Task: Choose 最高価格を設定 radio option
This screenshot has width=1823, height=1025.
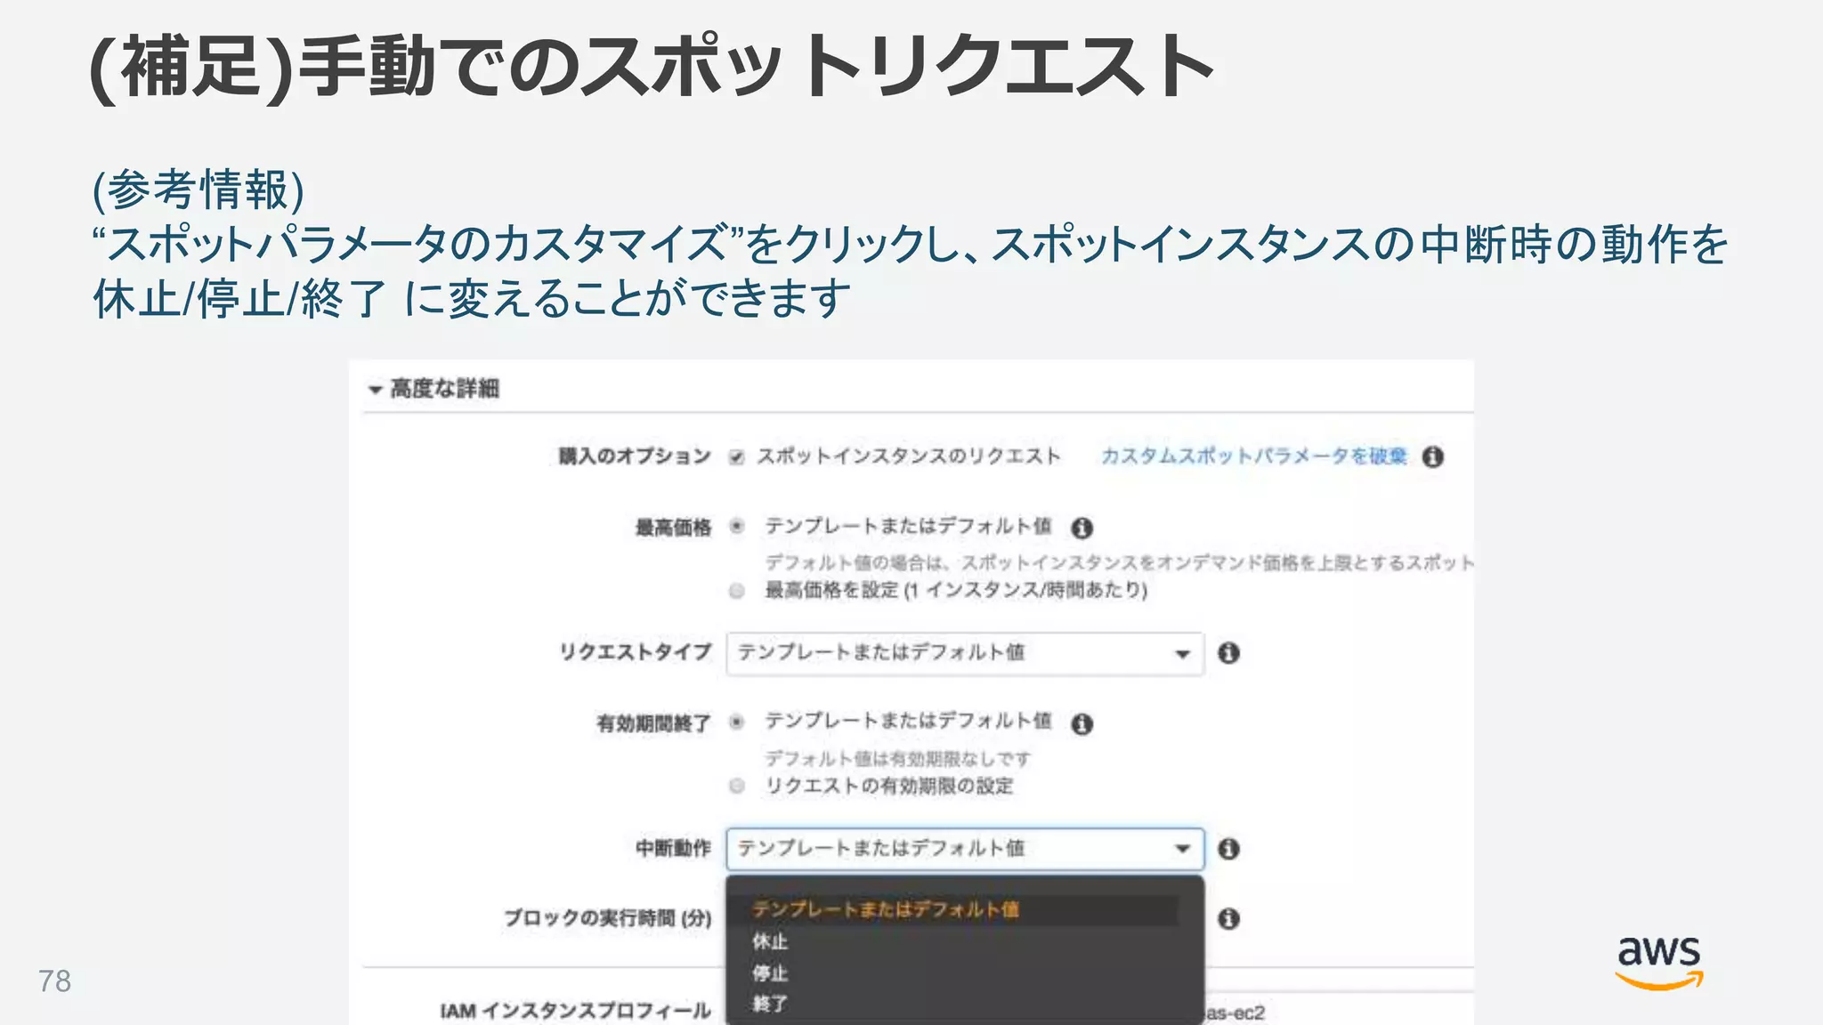Action: coord(736,591)
